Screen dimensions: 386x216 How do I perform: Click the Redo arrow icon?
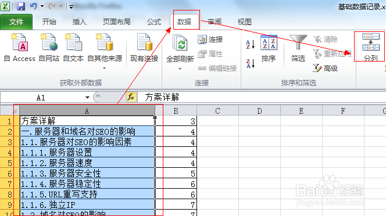click(52, 6)
